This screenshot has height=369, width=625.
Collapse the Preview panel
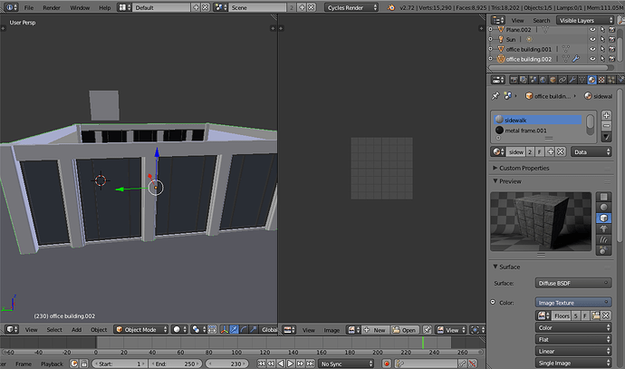pos(495,181)
